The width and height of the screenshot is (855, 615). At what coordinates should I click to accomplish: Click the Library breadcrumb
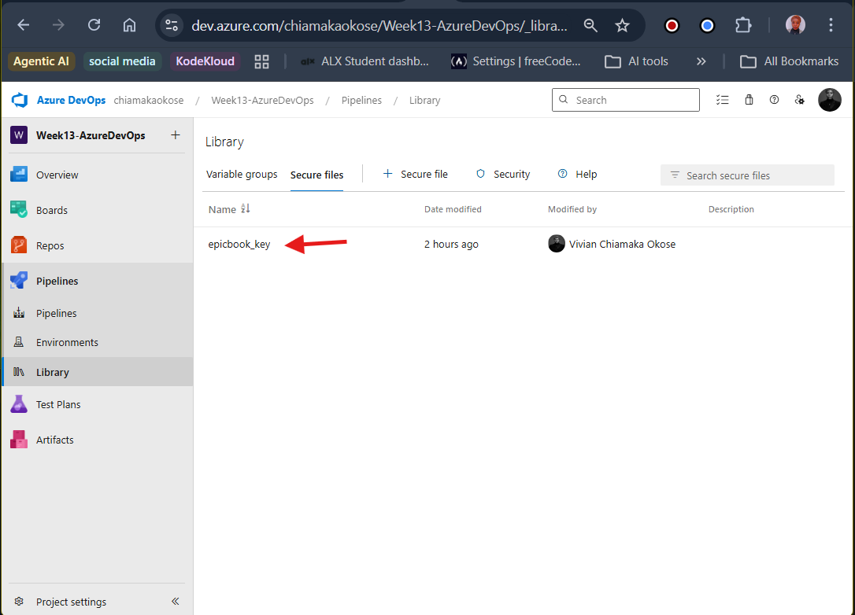[425, 100]
